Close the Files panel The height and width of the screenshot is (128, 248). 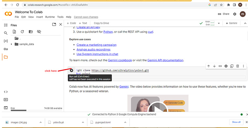[61, 24]
